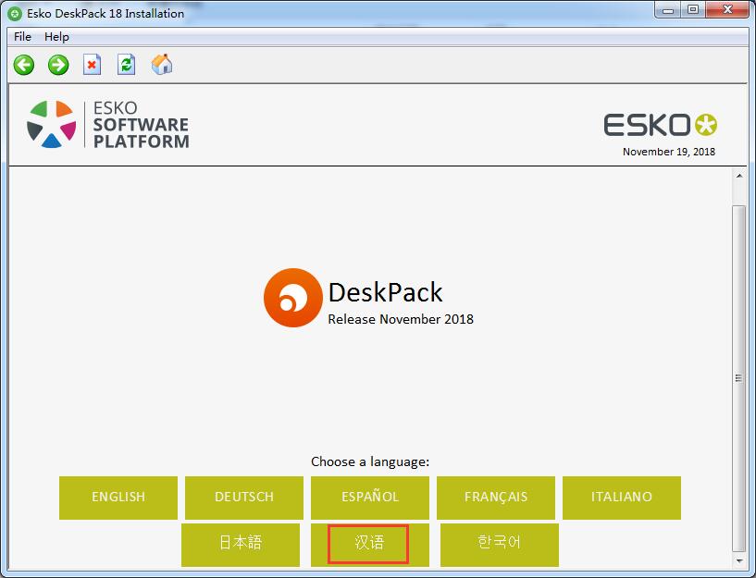Go back with the green left arrow
The height and width of the screenshot is (578, 756).
24,65
